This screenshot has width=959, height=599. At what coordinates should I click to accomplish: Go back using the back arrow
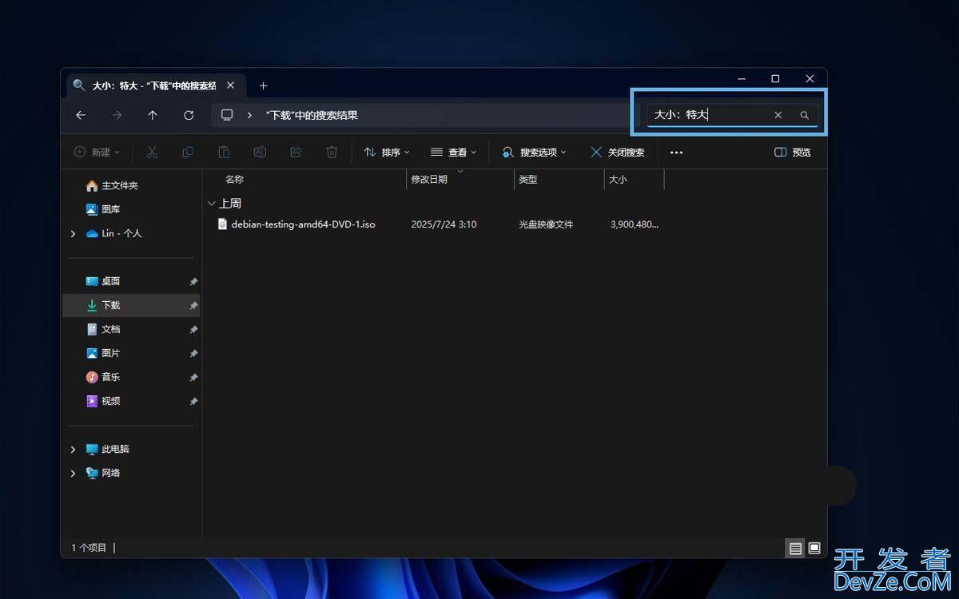pos(81,115)
